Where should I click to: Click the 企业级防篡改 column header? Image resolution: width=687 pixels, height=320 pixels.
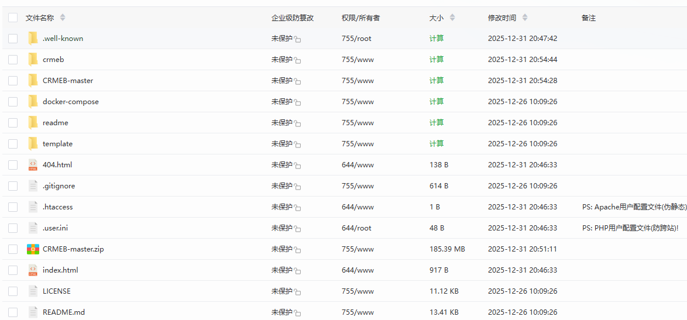tap(293, 18)
